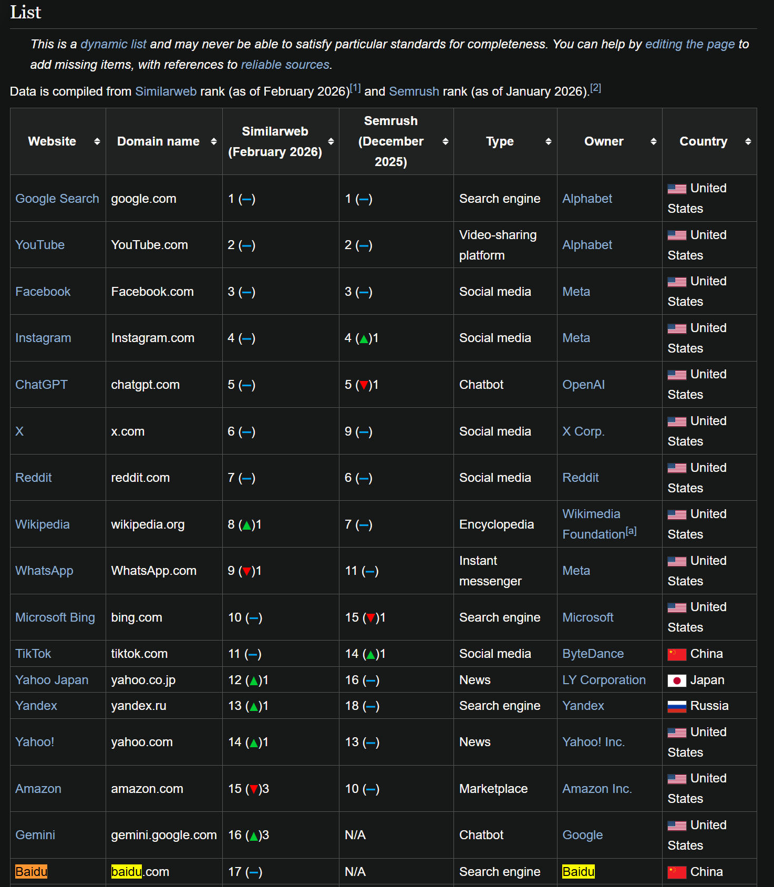Open the Google Search article link
Image resolution: width=774 pixels, height=887 pixels.
tap(57, 199)
